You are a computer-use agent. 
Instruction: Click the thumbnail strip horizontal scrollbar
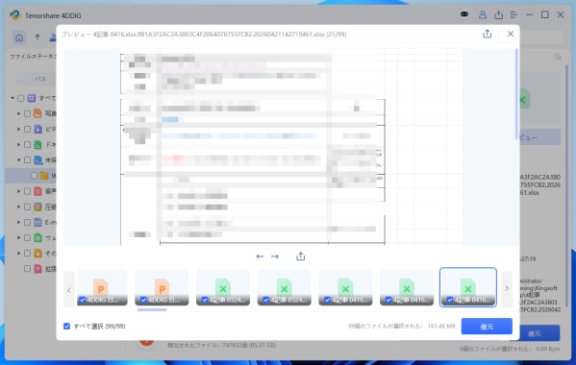[152, 310]
